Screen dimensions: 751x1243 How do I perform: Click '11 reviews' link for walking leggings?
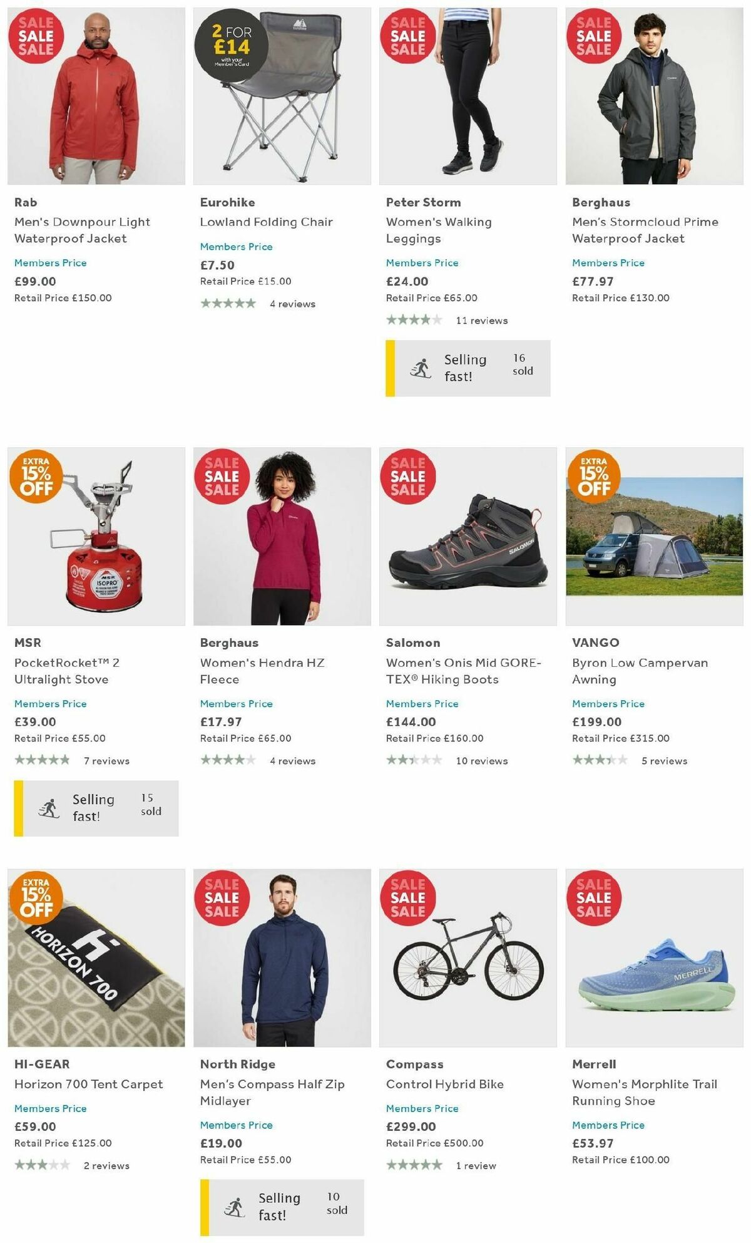482,320
